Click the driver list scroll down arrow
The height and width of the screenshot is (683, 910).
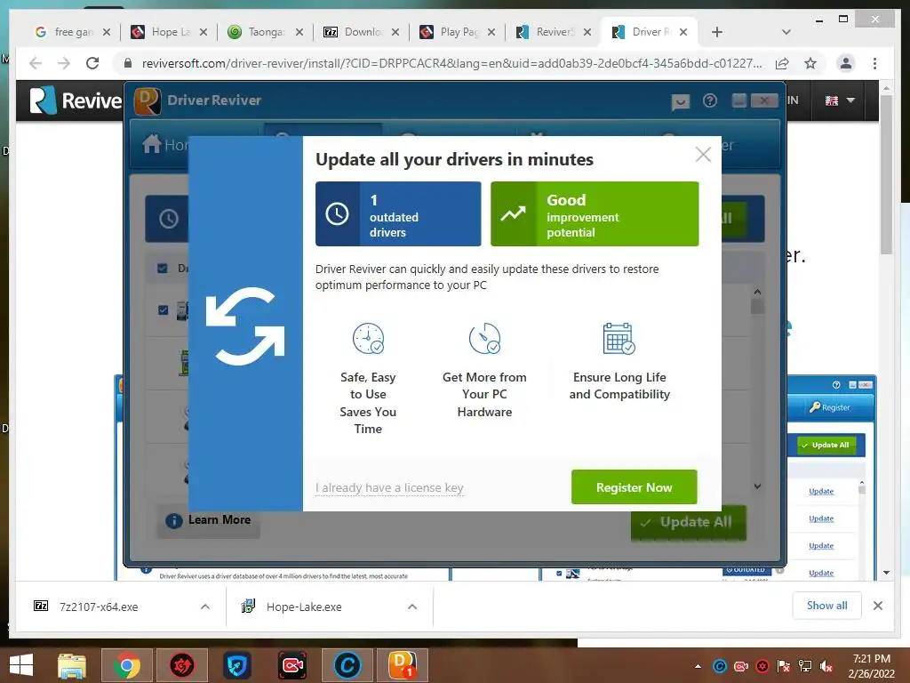(x=757, y=486)
